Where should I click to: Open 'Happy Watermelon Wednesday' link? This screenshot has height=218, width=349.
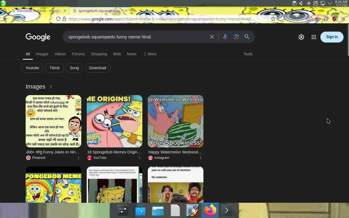coord(175,152)
